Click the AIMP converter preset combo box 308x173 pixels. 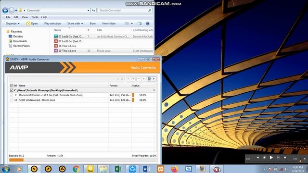pos(66,79)
